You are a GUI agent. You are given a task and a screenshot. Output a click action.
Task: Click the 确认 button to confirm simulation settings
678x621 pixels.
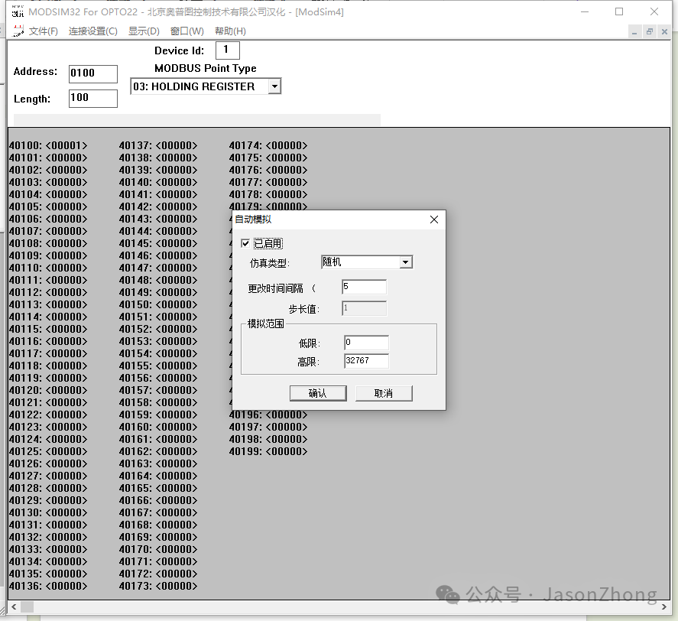[x=318, y=392]
